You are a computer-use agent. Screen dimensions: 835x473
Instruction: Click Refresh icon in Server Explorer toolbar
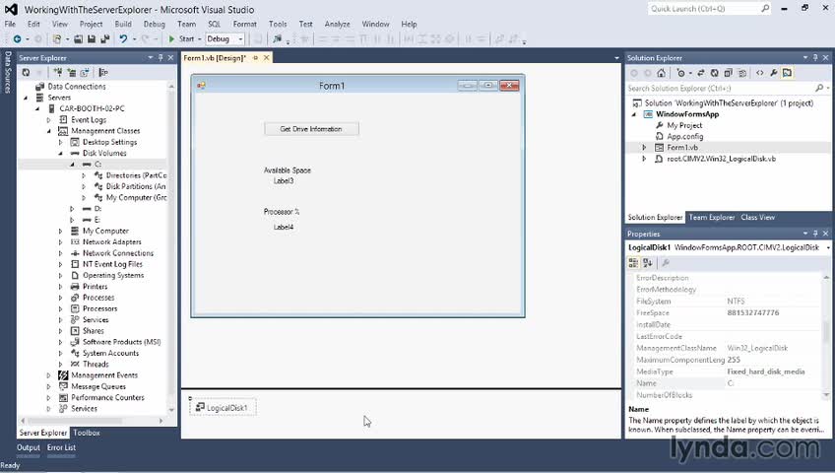(x=26, y=73)
